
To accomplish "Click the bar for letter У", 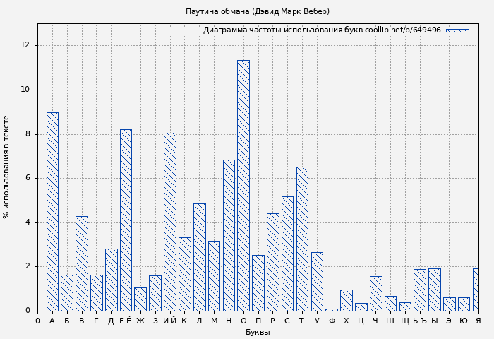I will pos(317,281).
